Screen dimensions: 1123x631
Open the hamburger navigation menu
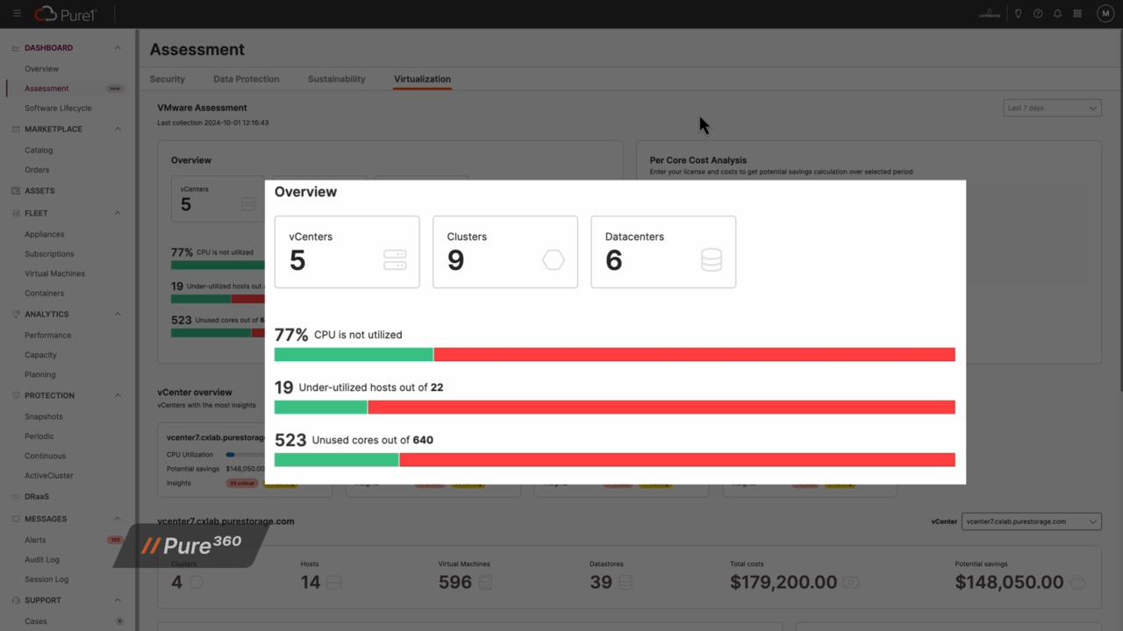click(x=17, y=14)
